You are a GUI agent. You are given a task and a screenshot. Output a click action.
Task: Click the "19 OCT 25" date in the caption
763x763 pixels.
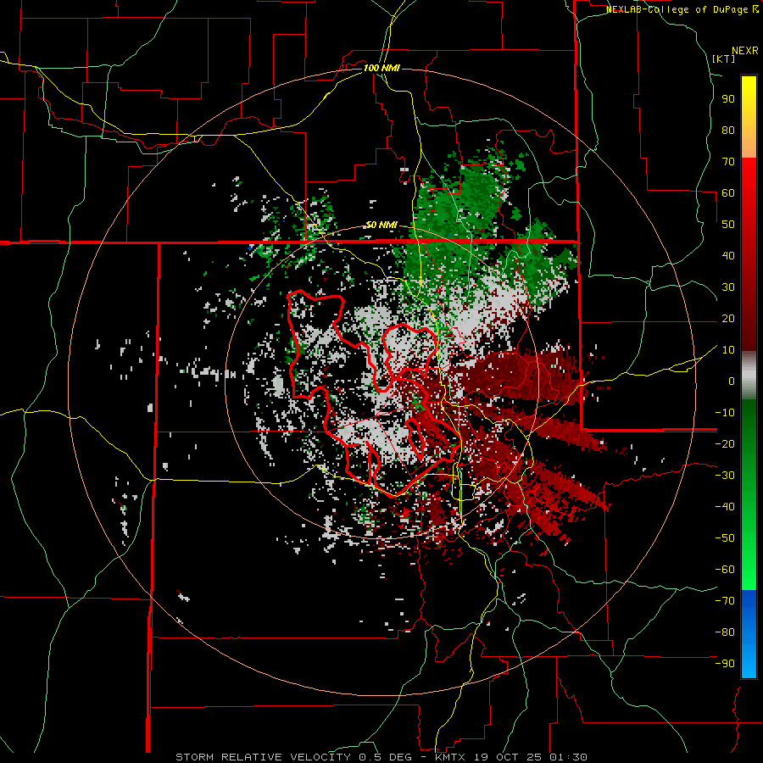[x=508, y=757]
